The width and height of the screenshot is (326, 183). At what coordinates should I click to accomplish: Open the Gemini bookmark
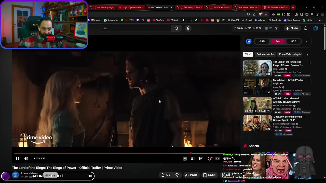click(x=247, y=20)
